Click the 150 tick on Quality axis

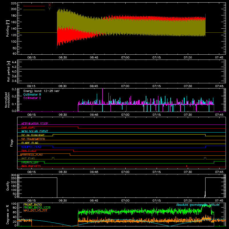tap(14, 186)
